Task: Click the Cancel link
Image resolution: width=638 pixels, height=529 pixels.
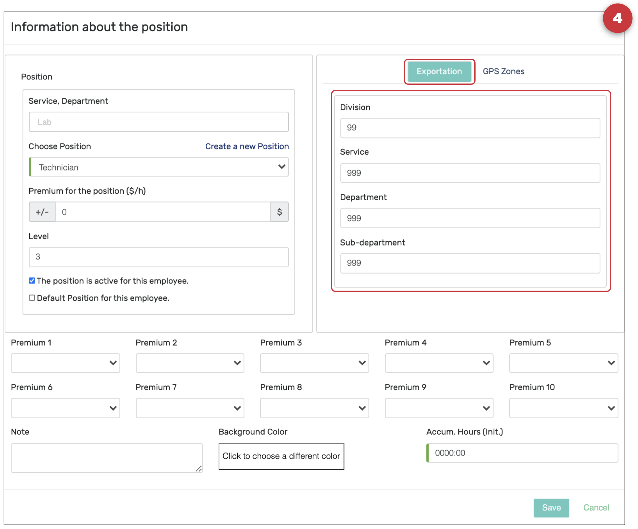Action: [x=596, y=508]
